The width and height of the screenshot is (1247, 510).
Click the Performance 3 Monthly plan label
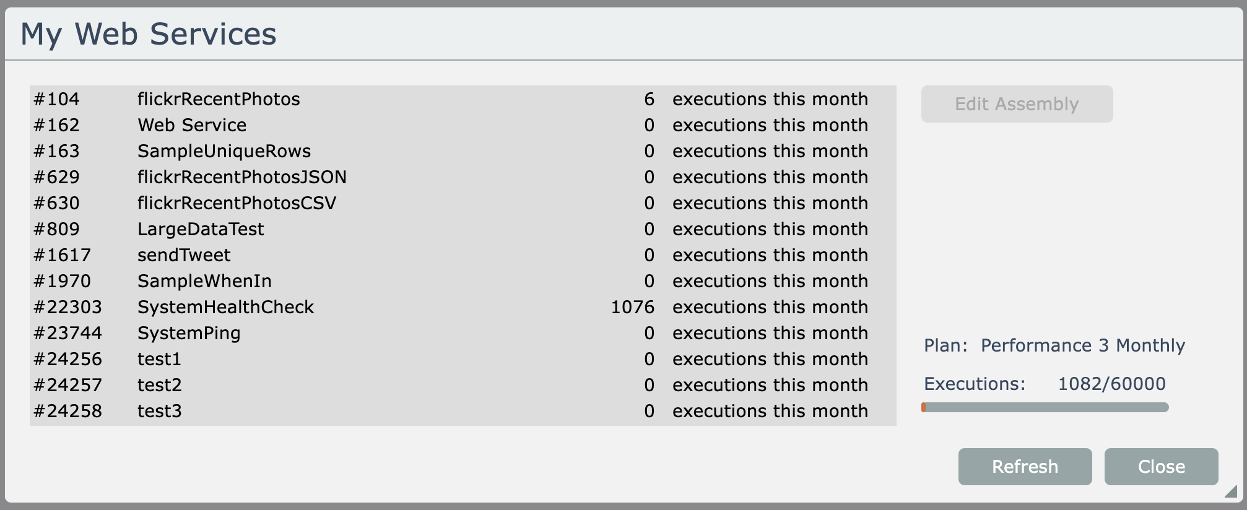[x=1082, y=345]
